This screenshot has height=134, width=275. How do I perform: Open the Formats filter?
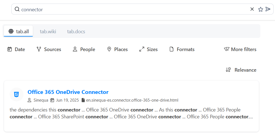tap(182, 49)
